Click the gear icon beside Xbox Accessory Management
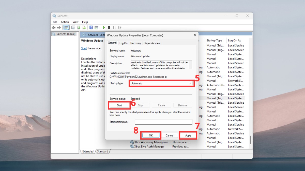 132,142
